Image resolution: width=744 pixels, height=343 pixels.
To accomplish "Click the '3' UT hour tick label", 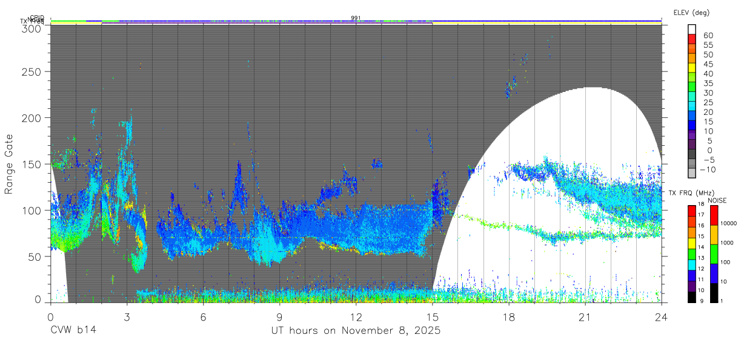I will [x=127, y=316].
